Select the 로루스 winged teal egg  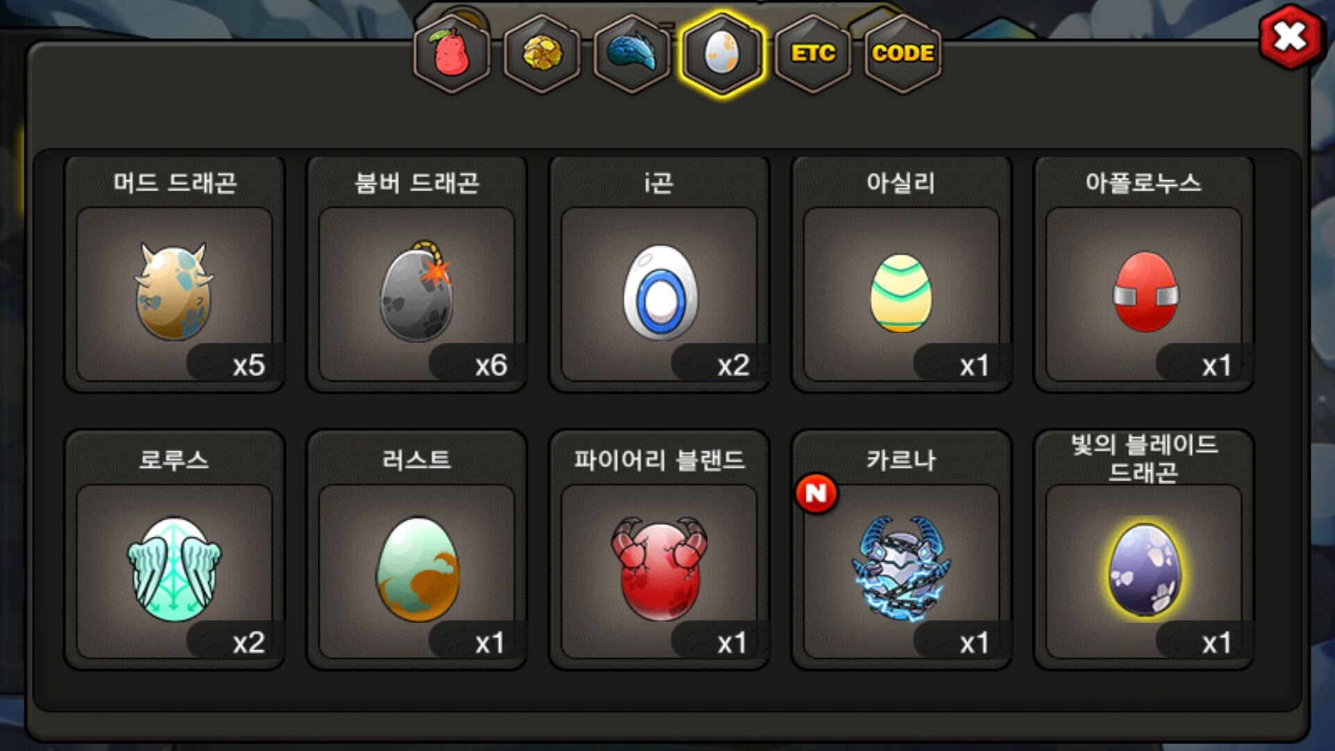174,570
